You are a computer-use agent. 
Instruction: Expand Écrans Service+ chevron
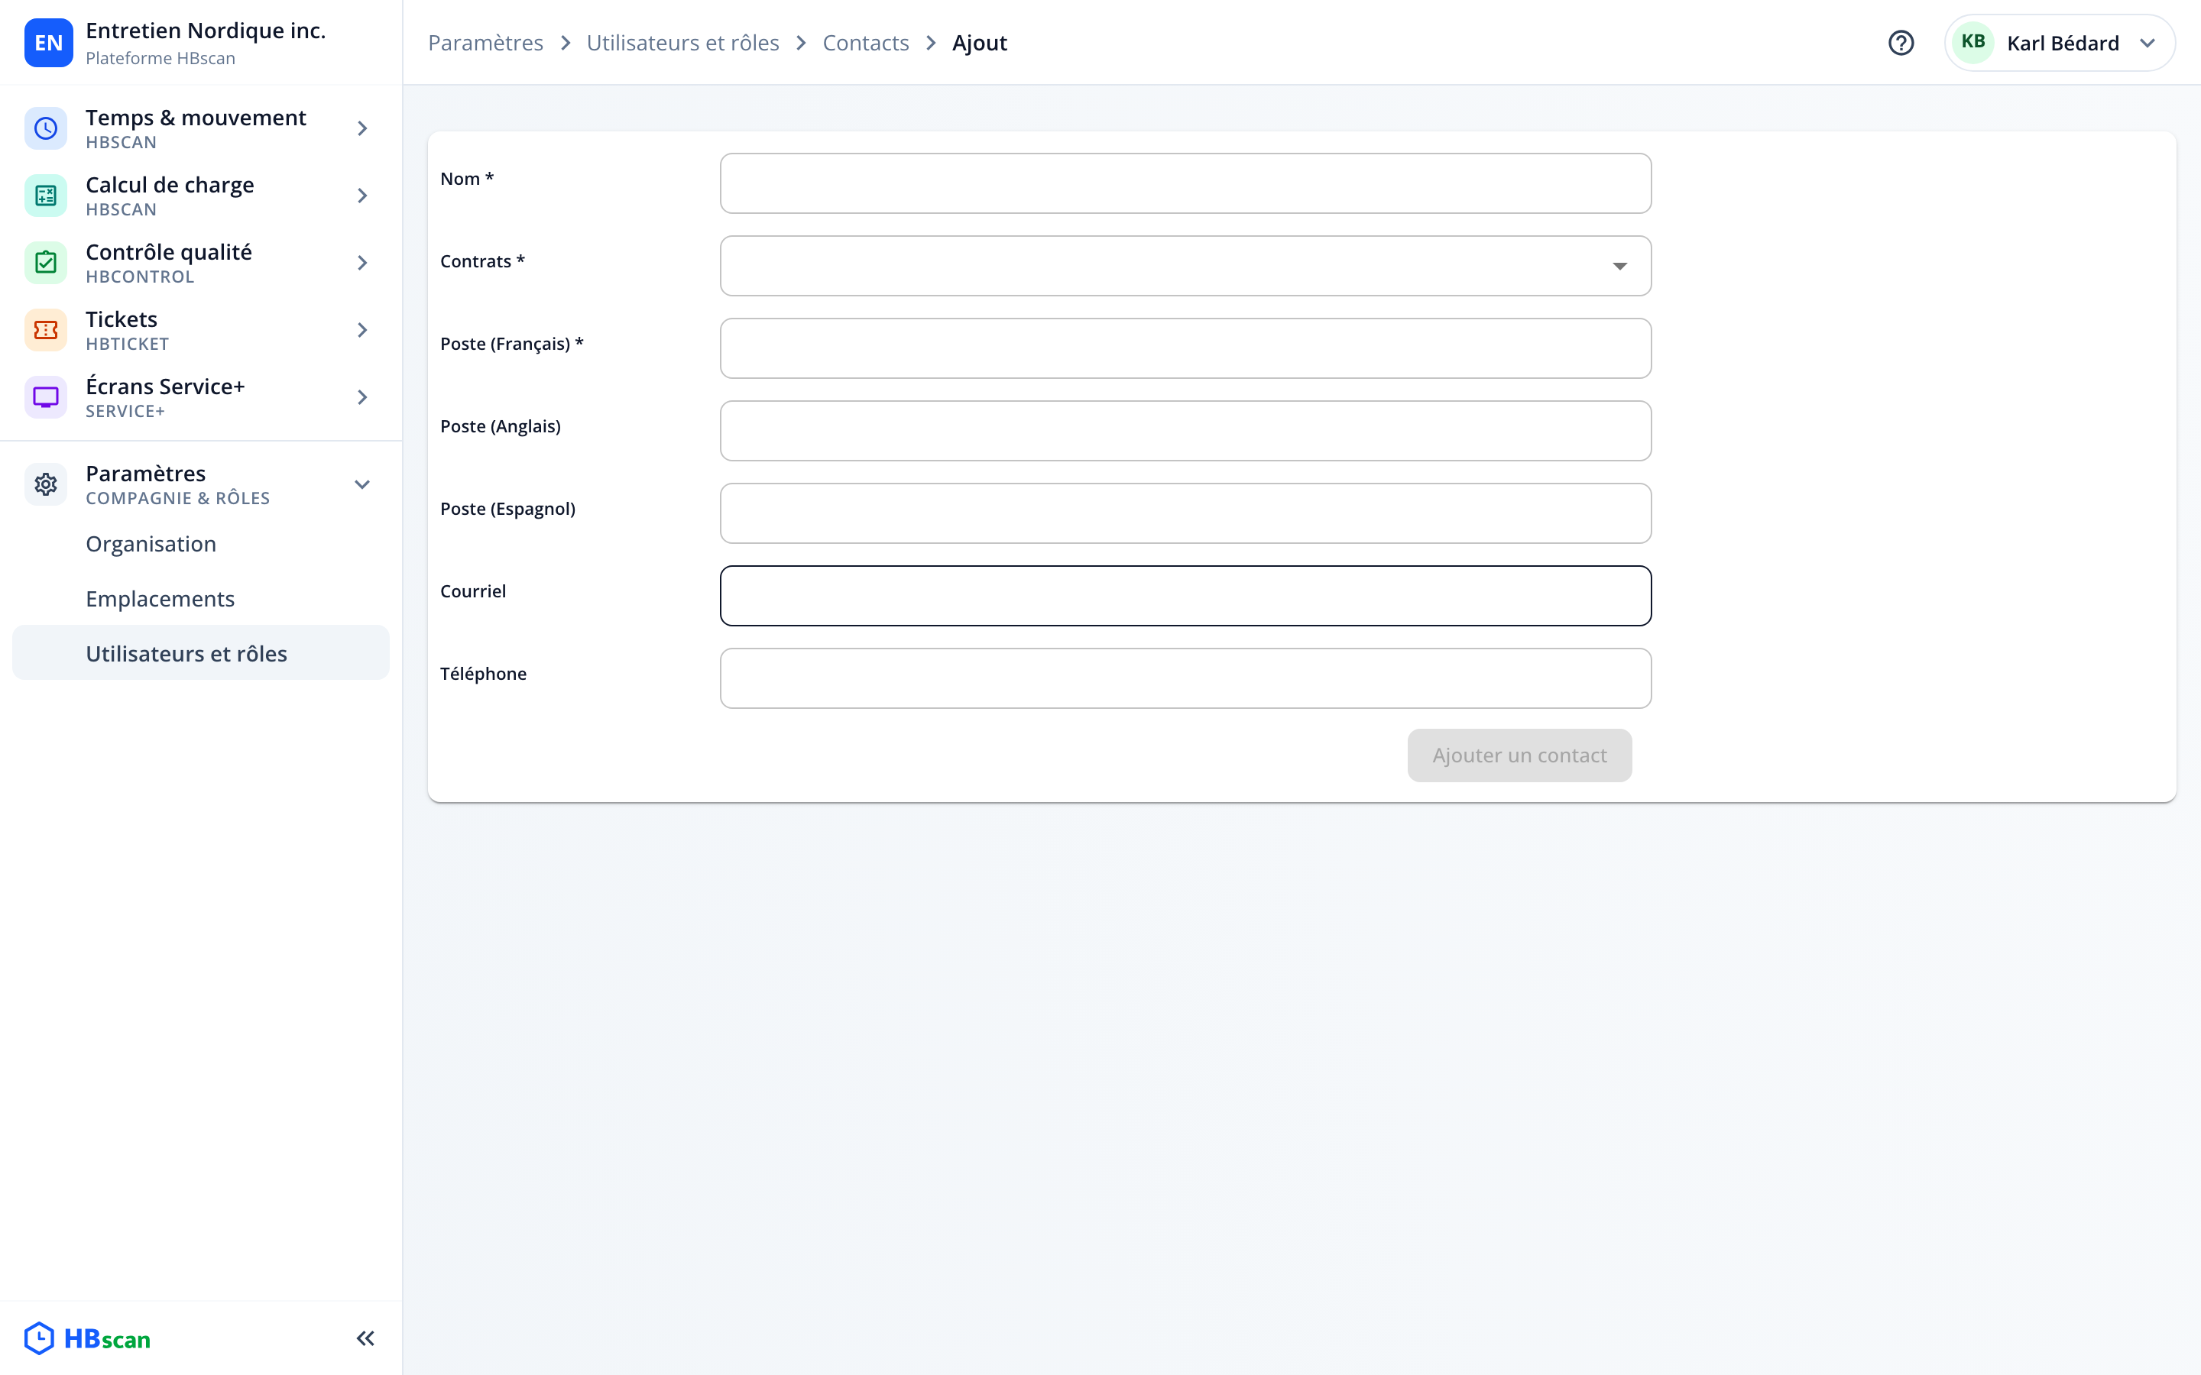362,397
